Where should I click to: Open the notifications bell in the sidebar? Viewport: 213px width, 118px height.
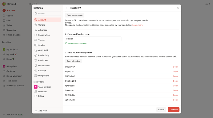pyautogui.click(x=30, y=4)
